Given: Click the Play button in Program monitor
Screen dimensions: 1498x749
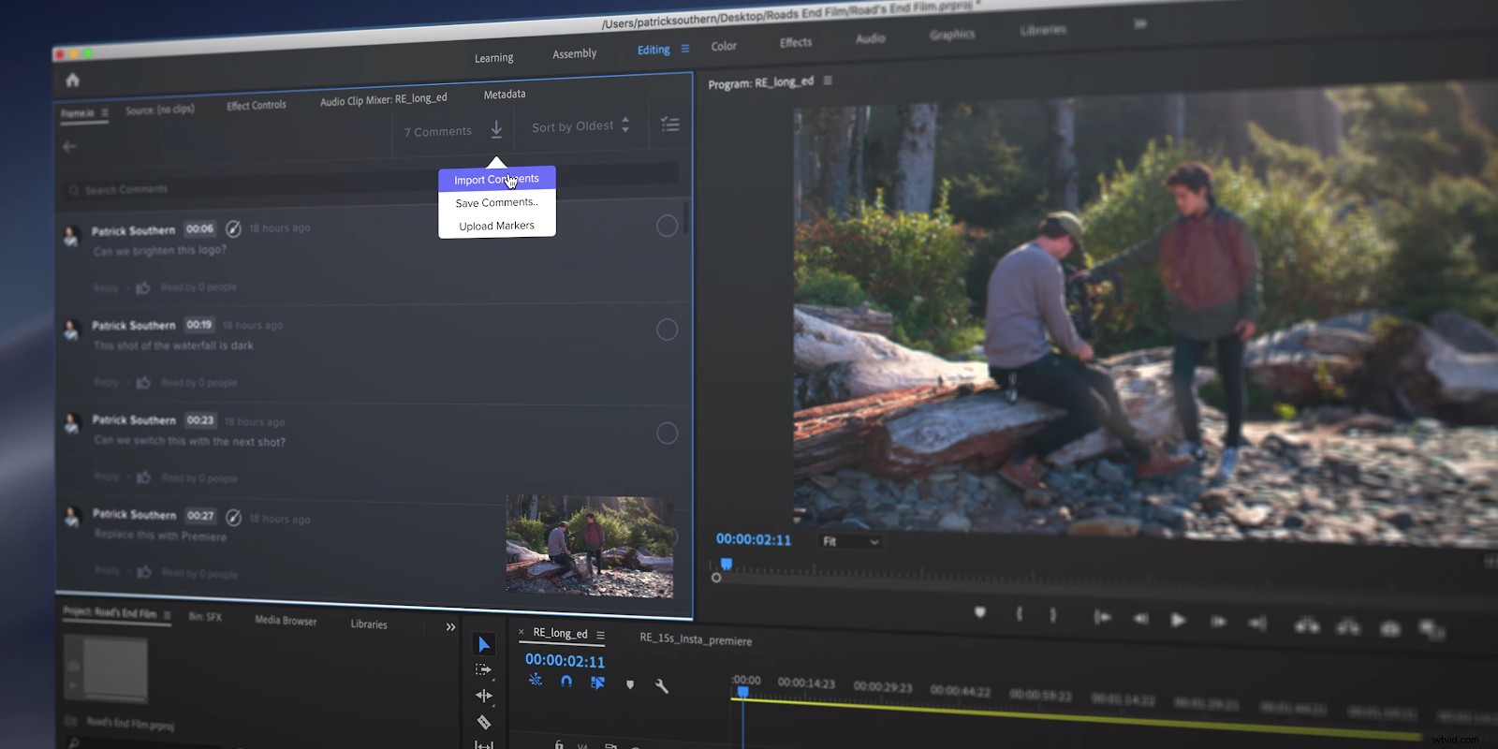Looking at the screenshot, I should coord(1178,619).
